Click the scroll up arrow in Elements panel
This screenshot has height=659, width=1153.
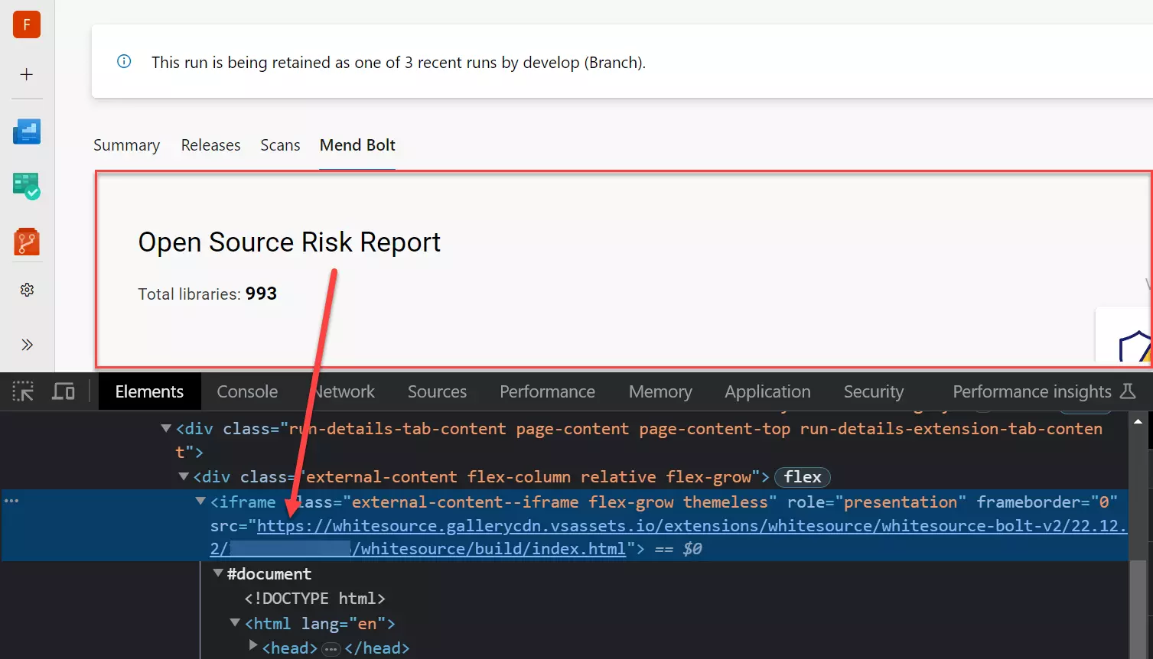[x=1138, y=421]
